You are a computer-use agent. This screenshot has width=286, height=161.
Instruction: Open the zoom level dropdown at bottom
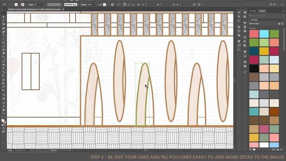pyautogui.click(x=16, y=150)
